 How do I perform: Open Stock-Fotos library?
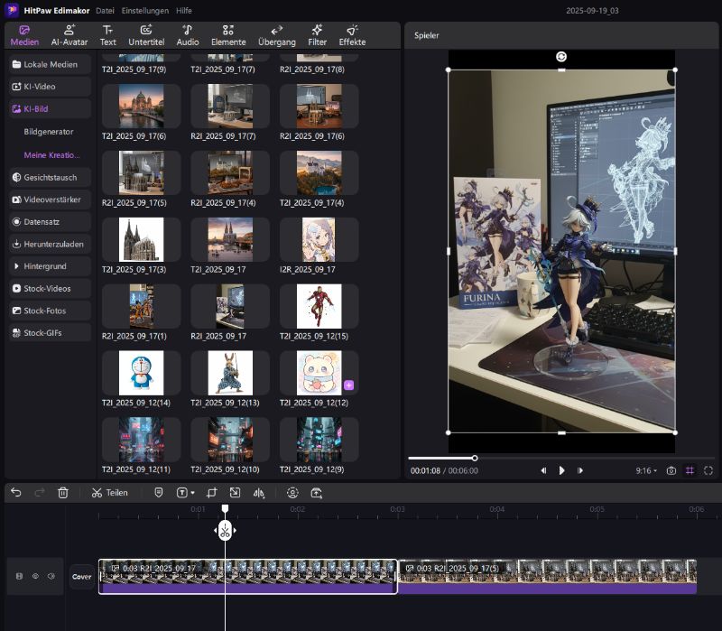pyautogui.click(x=51, y=311)
